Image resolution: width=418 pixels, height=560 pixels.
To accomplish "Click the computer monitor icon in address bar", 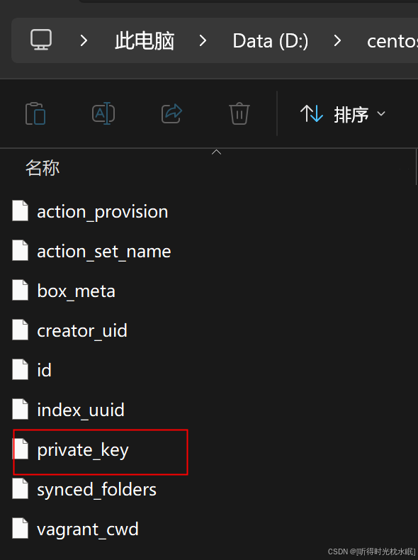I will [41, 40].
